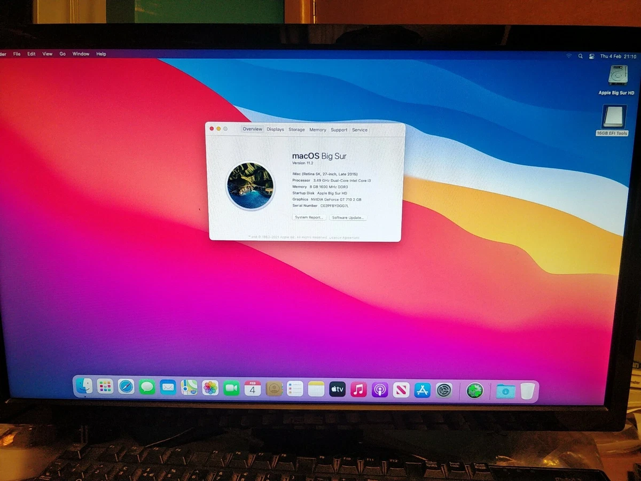Open the Window menu
The width and height of the screenshot is (641, 481).
tap(81, 54)
